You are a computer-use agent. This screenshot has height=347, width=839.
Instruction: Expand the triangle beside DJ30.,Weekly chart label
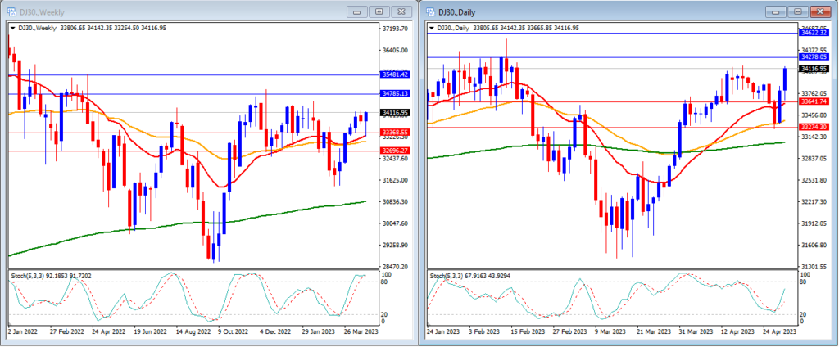pos(12,29)
